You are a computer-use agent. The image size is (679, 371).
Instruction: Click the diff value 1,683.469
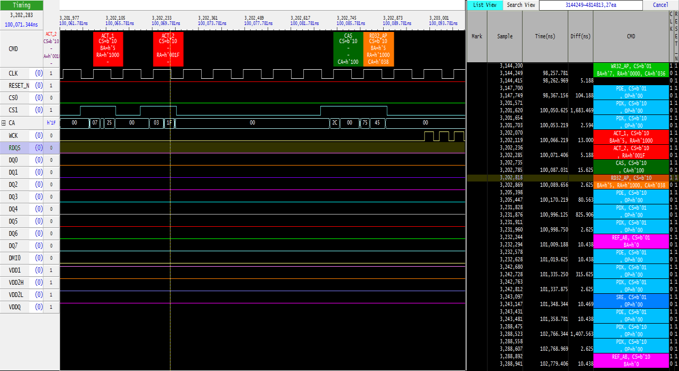[x=581, y=110]
